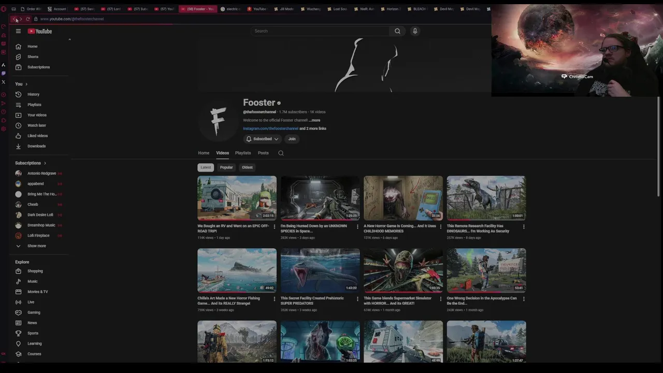The width and height of the screenshot is (663, 373).
Task: Switch to the channel Home tab
Action: coord(204,153)
